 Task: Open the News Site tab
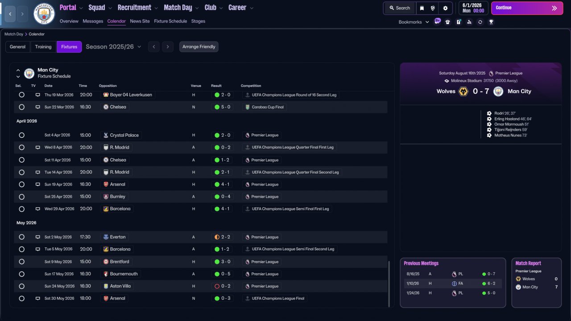point(140,21)
